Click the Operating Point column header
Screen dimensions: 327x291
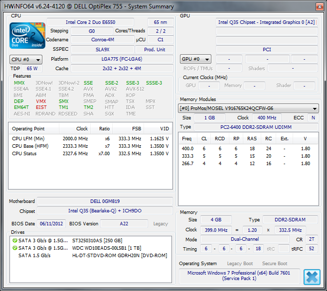(x=34, y=129)
